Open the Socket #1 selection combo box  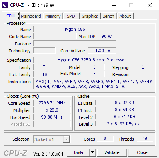point(52,139)
